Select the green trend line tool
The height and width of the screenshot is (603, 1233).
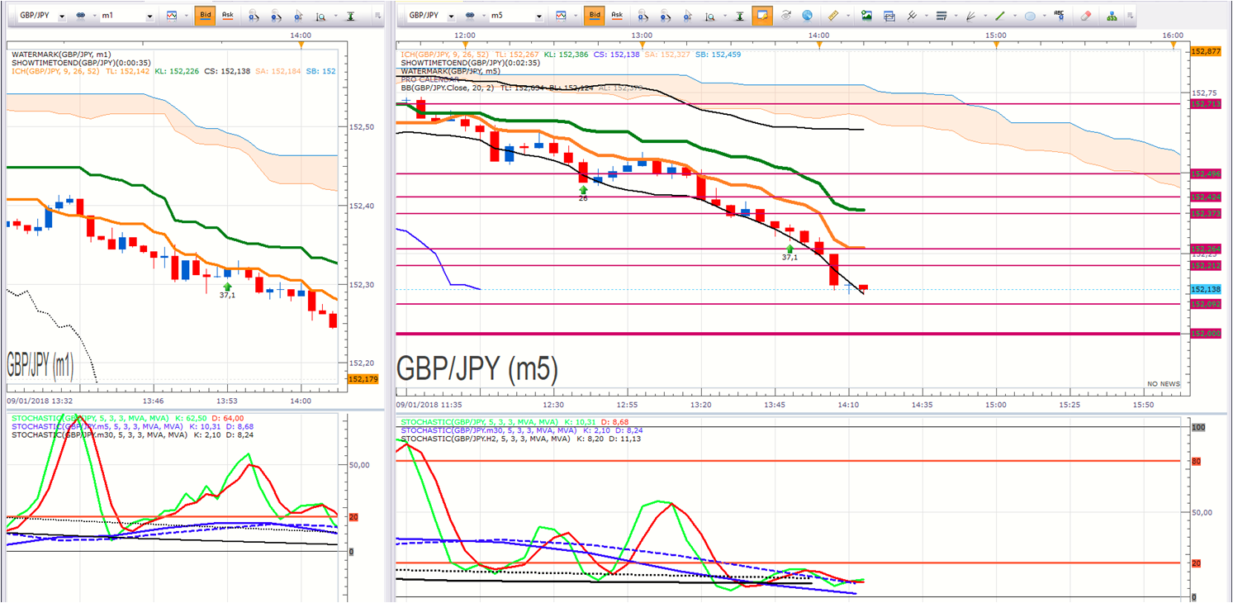pyautogui.click(x=1000, y=16)
